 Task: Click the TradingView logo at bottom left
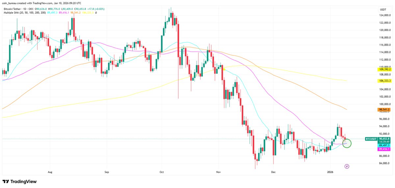pyautogui.click(x=19, y=181)
